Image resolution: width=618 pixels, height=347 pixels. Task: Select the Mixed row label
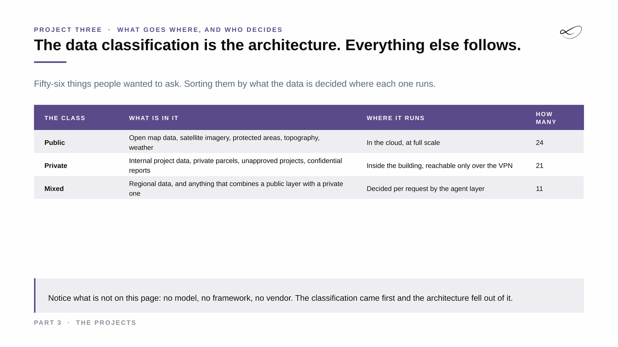[54, 189]
